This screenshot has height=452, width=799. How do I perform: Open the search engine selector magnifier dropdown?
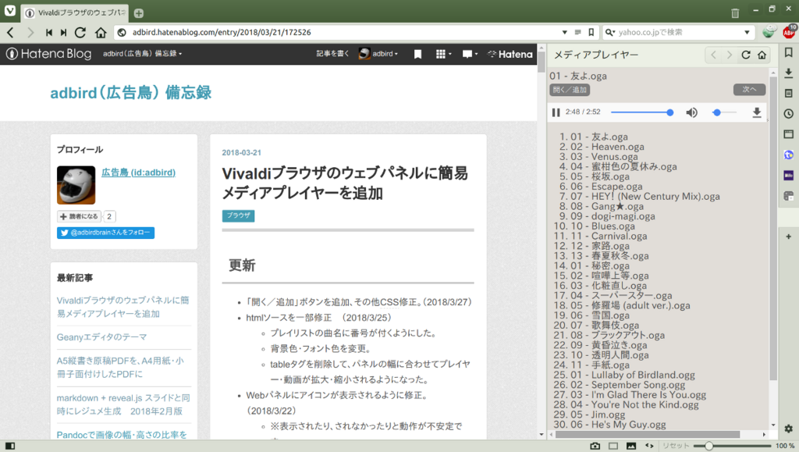tap(610, 33)
